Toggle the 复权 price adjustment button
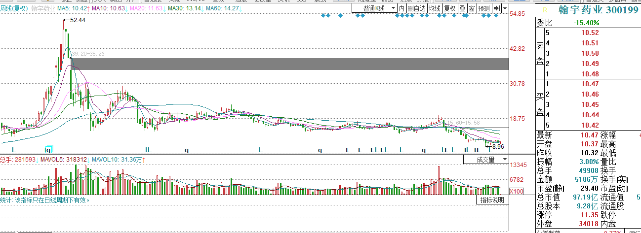This screenshot has width=641, height=233. tap(449, 8)
